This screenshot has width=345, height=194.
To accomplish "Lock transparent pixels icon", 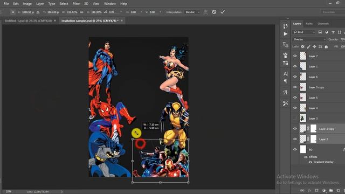I will (303, 47).
